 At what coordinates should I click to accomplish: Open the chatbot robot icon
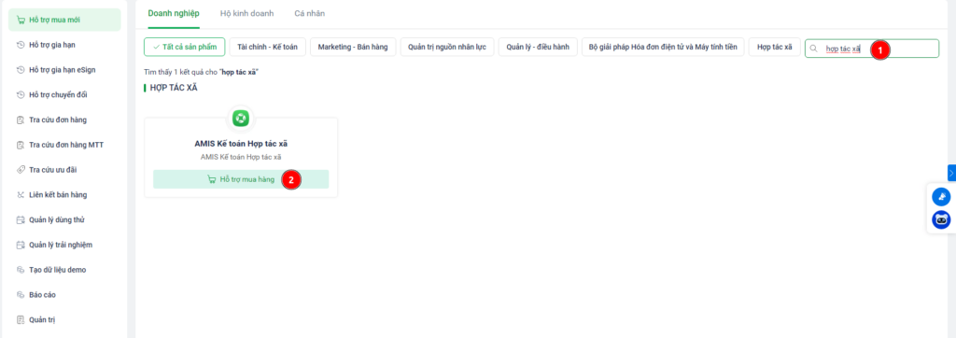[941, 219]
